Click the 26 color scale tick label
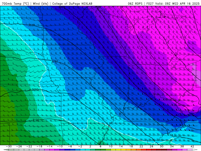The image size is (201, 151). tap(152, 146)
